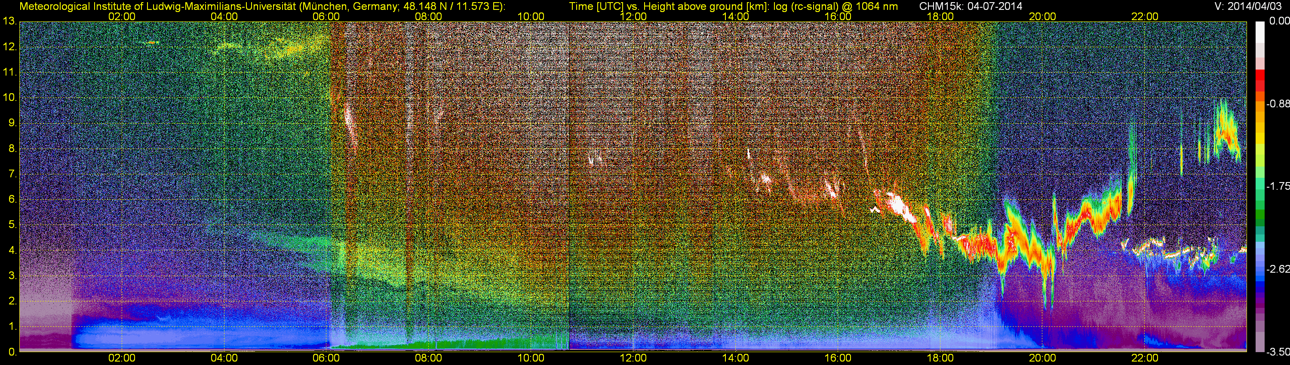Click the '8.' height axis label
Image resolution: width=1290 pixels, height=365 pixels.
pos(12,149)
